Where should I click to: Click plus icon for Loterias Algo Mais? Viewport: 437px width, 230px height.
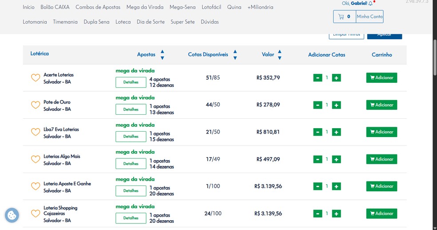tap(337, 159)
